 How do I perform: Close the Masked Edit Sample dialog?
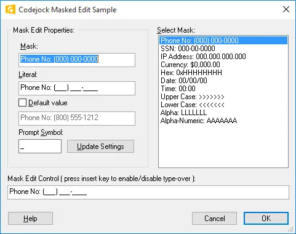pos(286,9)
